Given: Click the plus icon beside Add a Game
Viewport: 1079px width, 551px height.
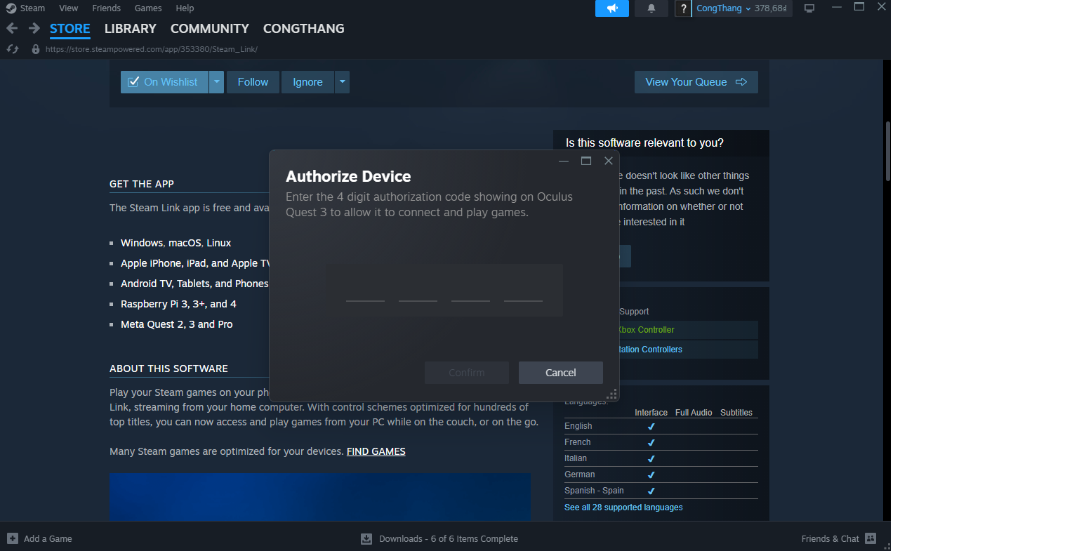Looking at the screenshot, I should pos(13,538).
